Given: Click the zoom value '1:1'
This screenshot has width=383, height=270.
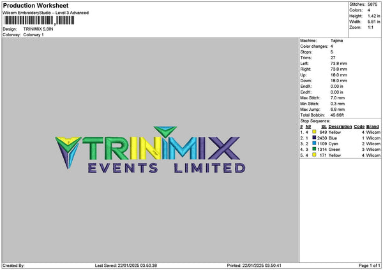Looking at the screenshot, I should pos(370,27).
